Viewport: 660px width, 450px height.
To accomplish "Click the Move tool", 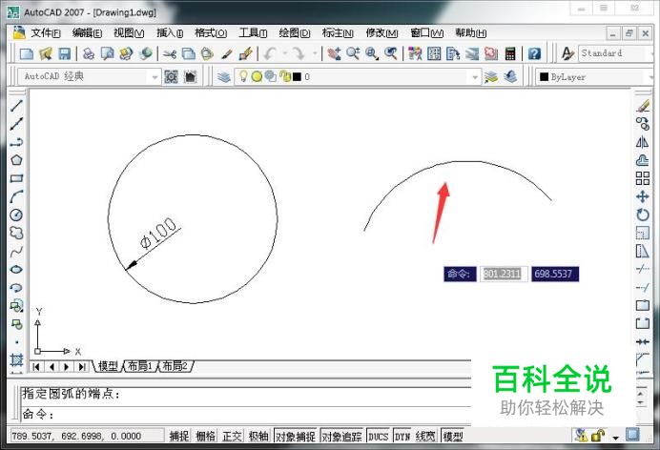I will [642, 196].
